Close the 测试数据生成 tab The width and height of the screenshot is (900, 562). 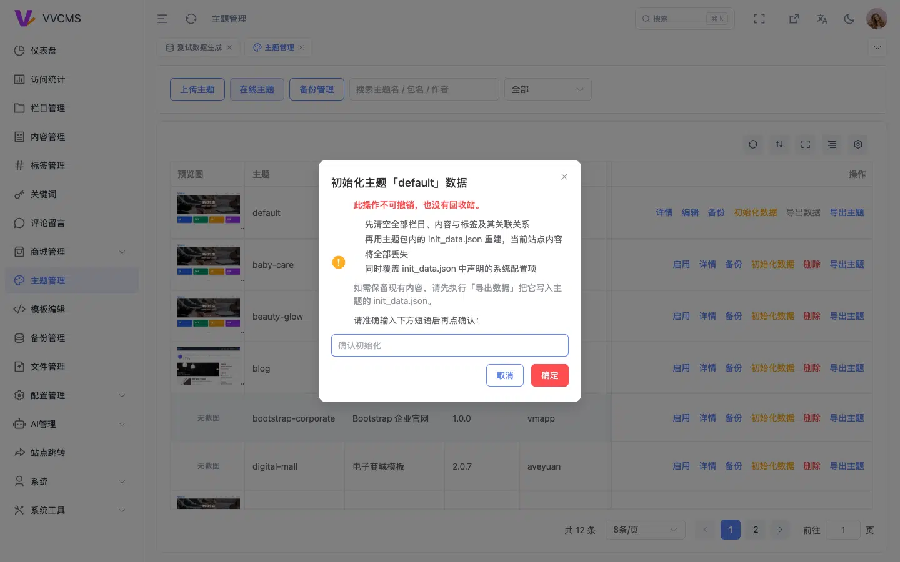tap(229, 47)
